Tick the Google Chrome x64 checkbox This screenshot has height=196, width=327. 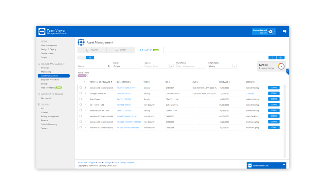[x=81, y=93]
